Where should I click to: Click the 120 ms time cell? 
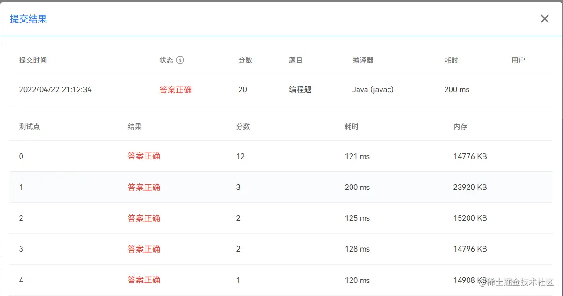tap(357, 280)
